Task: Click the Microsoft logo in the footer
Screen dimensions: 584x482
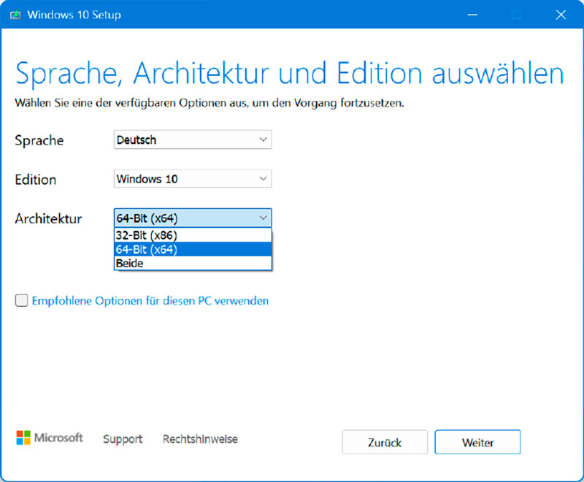Action: 49,438
